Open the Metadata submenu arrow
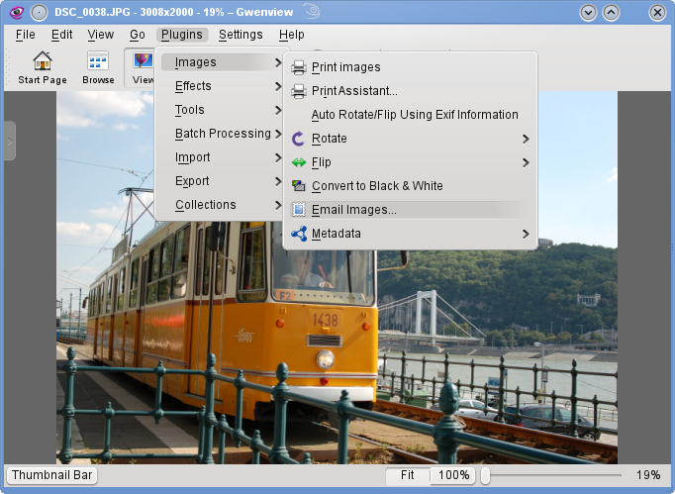Viewport: 675px width, 494px height. 526,234
